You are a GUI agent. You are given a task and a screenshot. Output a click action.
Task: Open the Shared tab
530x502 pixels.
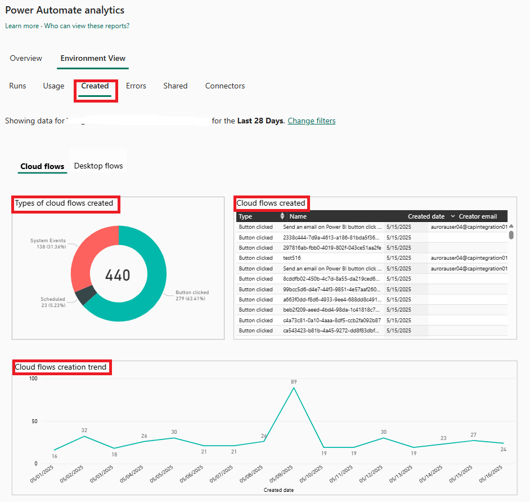(x=176, y=86)
